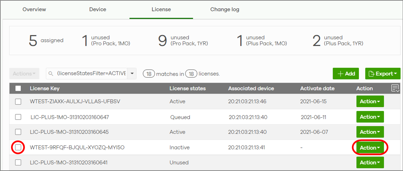The image size is (403, 171).
Task: Open the column settings icon in table header
Action: point(395,88)
